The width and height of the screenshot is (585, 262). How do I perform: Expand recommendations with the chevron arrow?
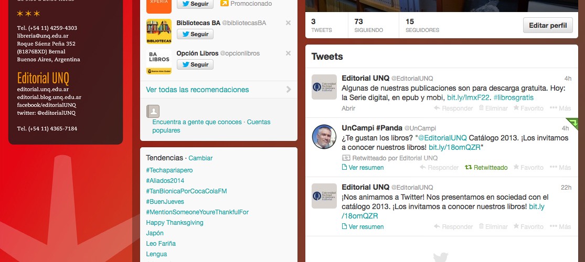pos(289,90)
